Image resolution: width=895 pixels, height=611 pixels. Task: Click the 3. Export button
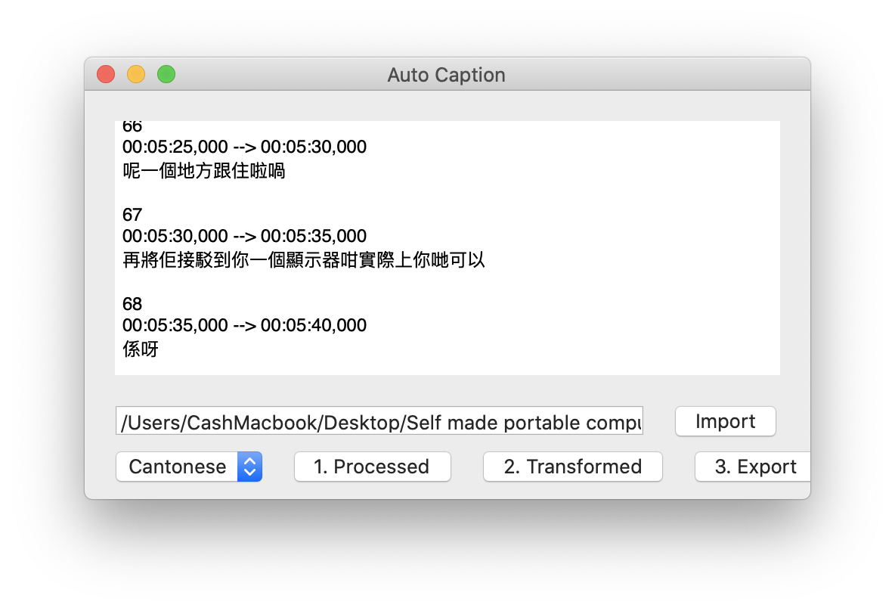753,467
